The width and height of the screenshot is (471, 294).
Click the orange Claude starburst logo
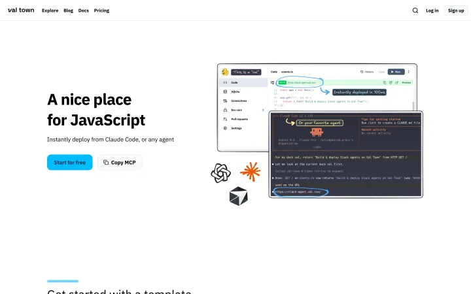(250, 172)
